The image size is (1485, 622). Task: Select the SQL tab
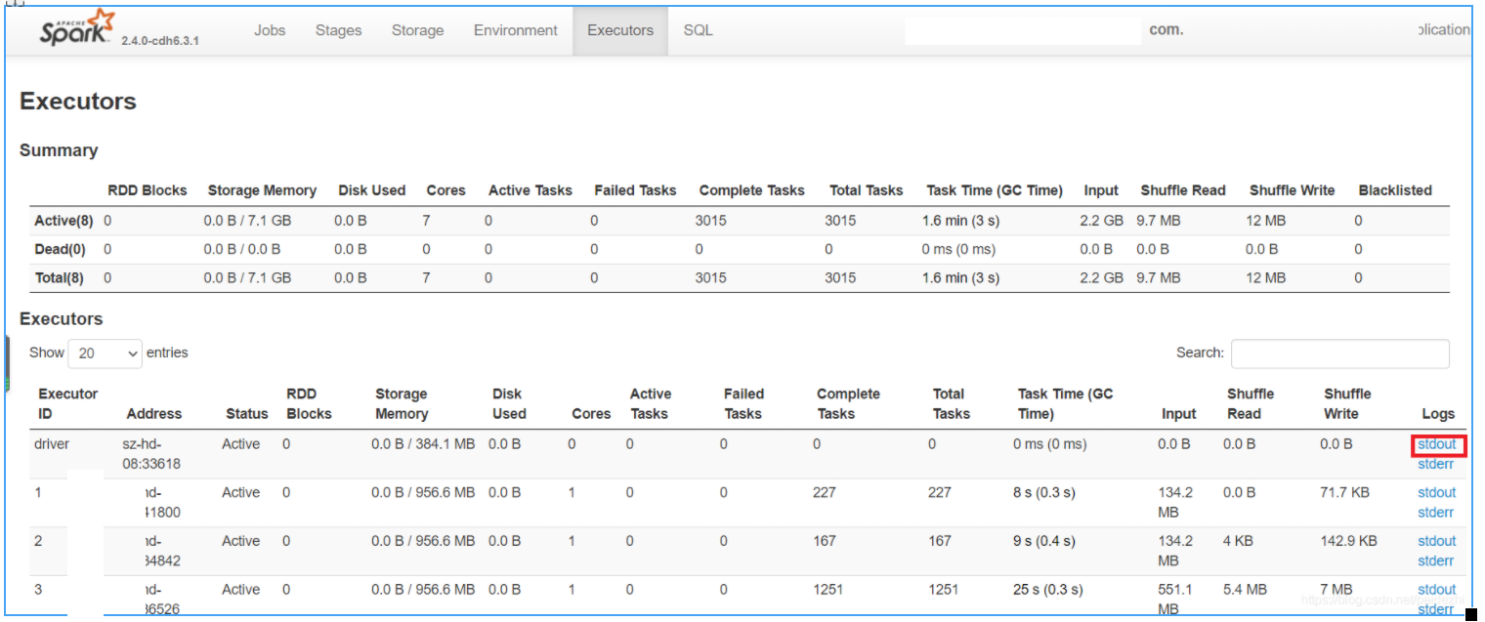pyautogui.click(x=697, y=30)
